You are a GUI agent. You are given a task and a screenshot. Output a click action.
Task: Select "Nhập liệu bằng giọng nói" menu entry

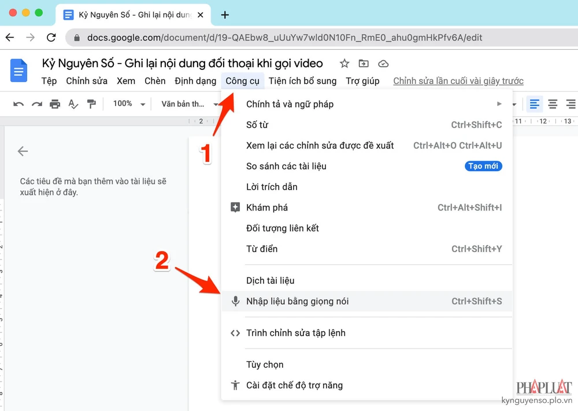click(x=297, y=301)
